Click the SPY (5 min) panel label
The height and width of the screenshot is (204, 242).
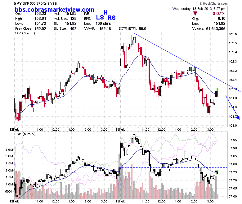[25, 33]
